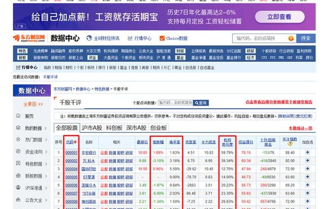The width and height of the screenshot is (335, 209).
Task: Open stock code 000001 link
Action: [x=71, y=153]
